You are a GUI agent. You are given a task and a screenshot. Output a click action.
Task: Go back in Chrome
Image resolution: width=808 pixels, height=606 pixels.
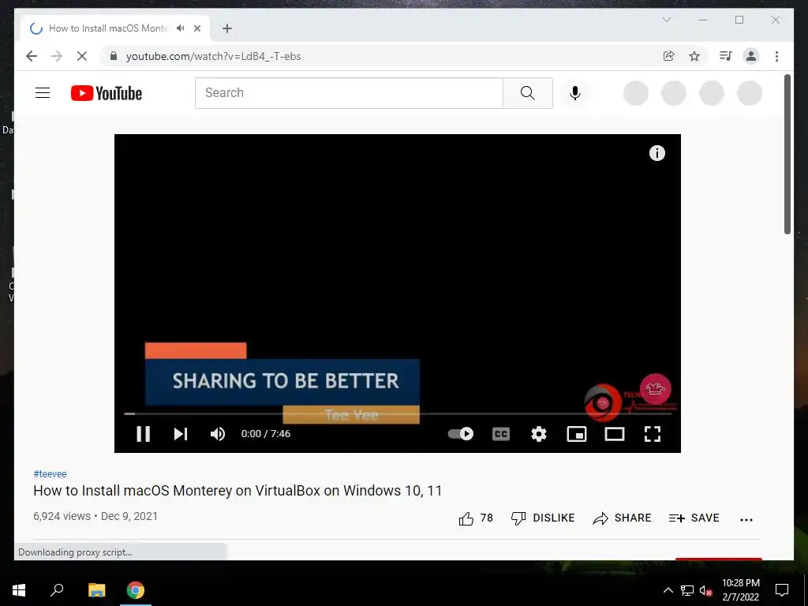32,56
